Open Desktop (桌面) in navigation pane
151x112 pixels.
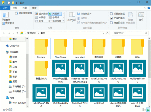pyautogui.click(x=13, y=82)
